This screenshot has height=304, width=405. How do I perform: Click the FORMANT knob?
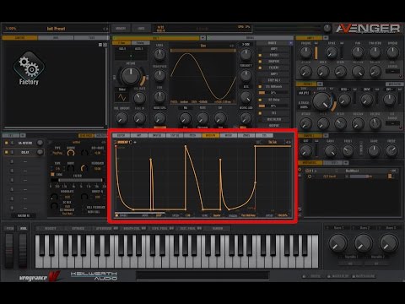pyautogui.click(x=246, y=75)
